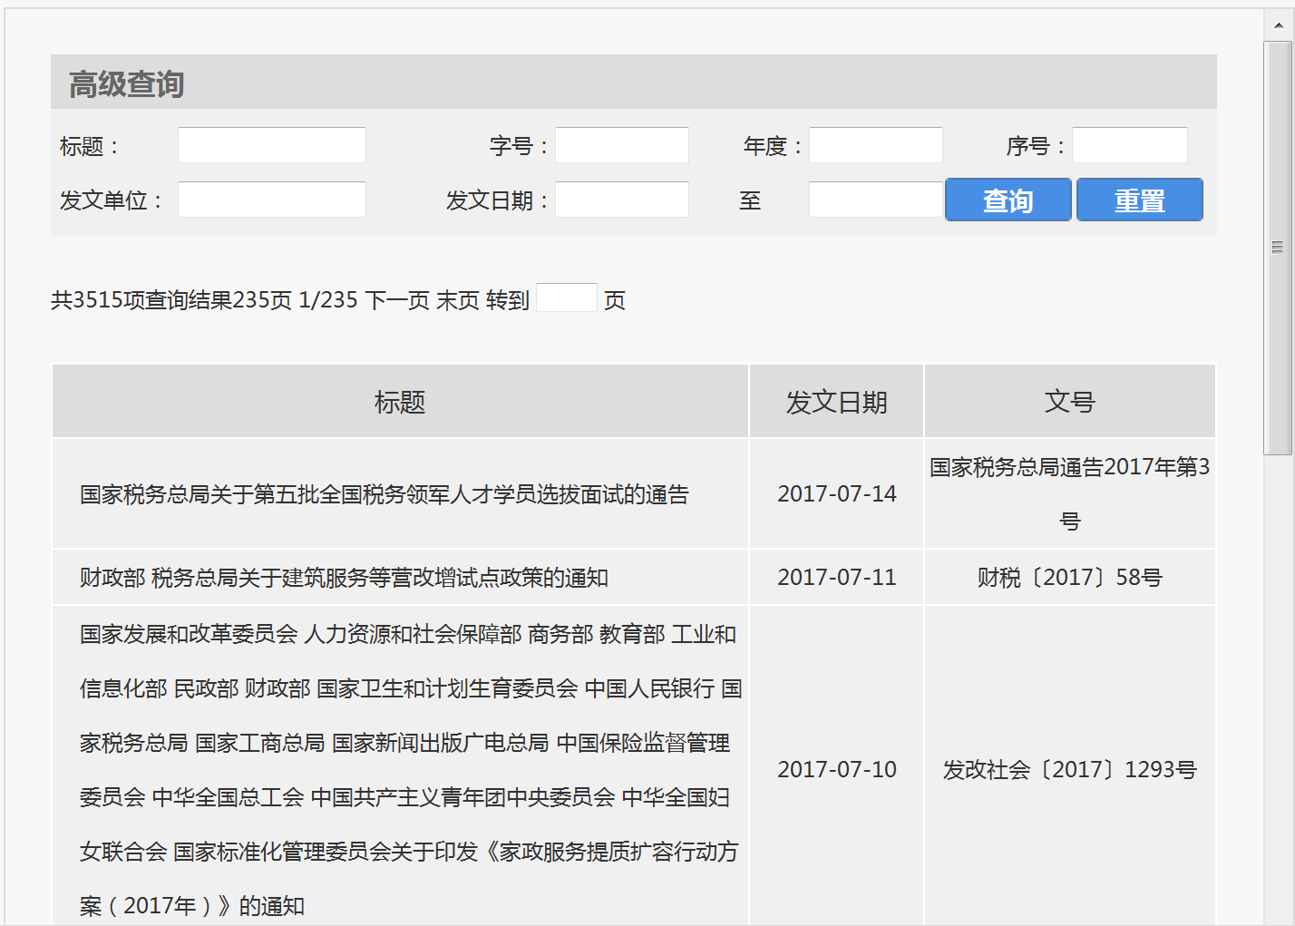Click document number 财税〔2017〕58号

[x=1070, y=578]
